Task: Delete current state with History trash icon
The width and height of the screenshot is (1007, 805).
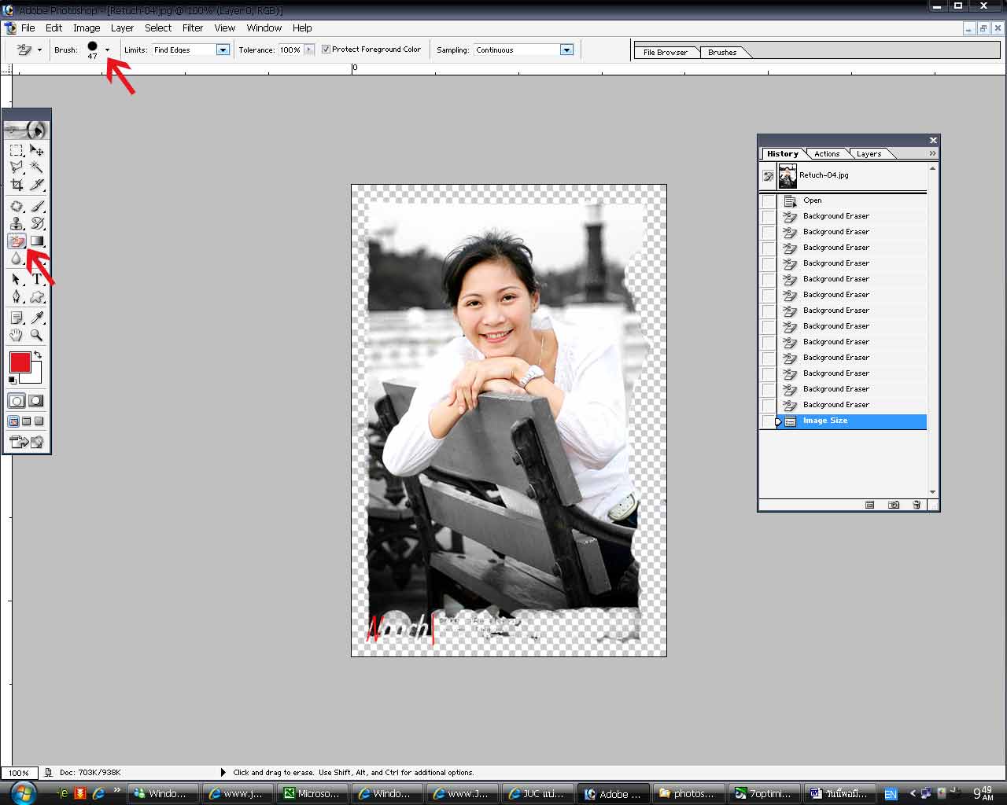Action: pyautogui.click(x=917, y=505)
